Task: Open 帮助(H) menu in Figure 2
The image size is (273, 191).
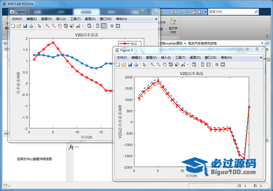Action: [226, 58]
